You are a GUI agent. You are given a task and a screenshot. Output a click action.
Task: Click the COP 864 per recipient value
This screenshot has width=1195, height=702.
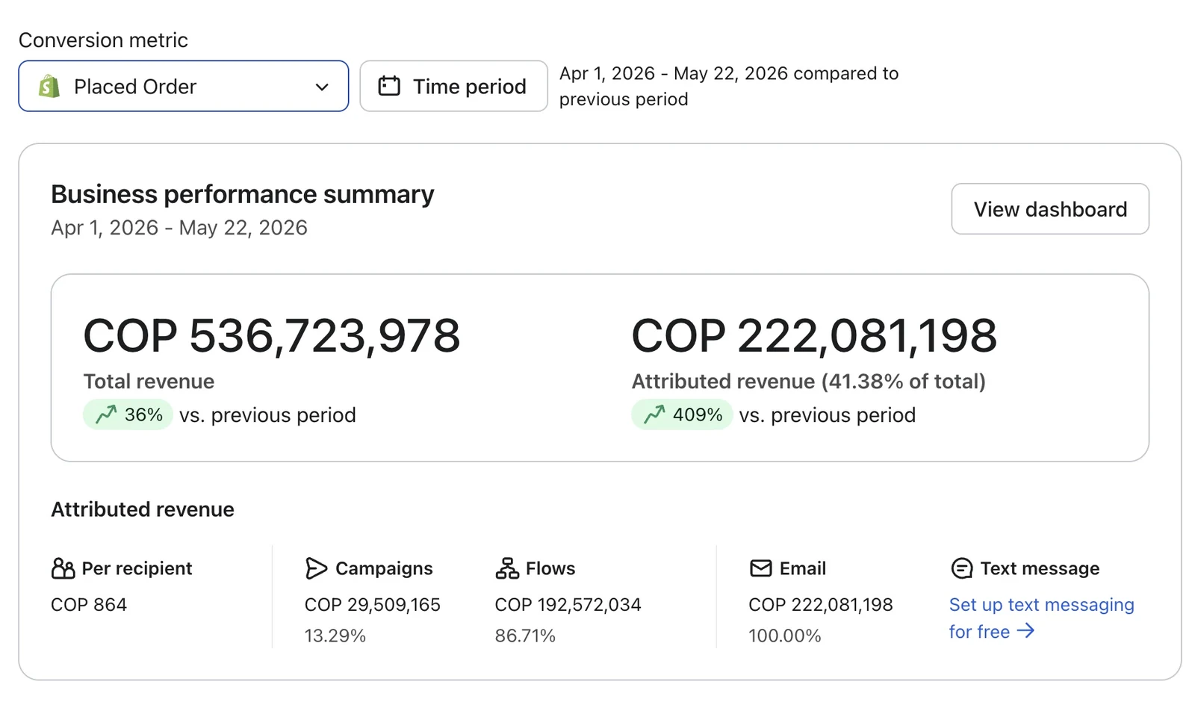point(89,605)
